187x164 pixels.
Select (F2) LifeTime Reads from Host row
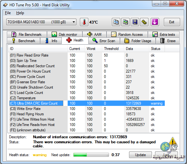87,125
